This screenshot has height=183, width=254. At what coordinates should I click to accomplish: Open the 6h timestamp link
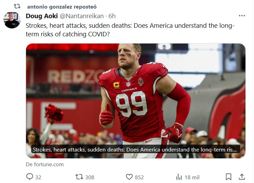click(112, 16)
